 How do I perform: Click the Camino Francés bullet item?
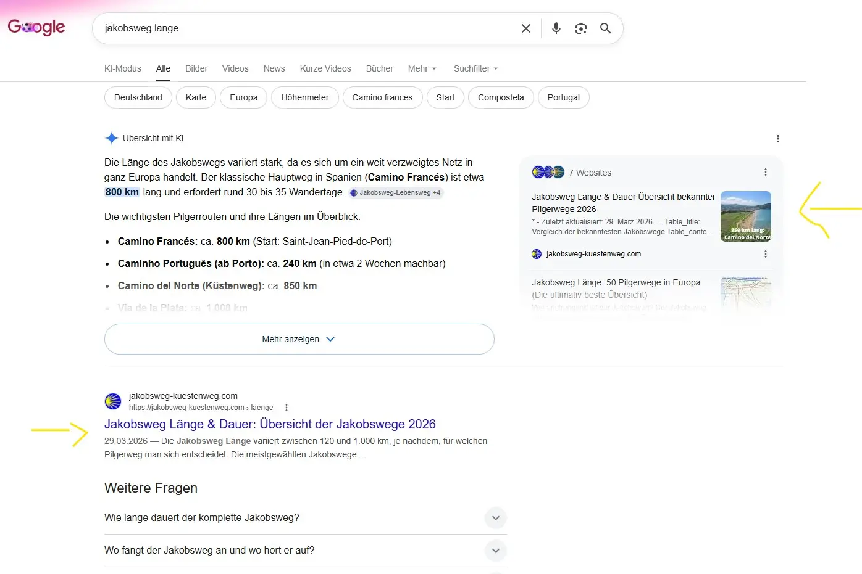tap(255, 242)
